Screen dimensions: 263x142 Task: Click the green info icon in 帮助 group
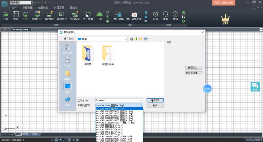184,21
